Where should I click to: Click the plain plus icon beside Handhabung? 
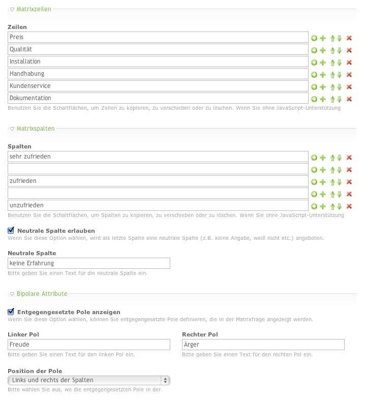pos(323,75)
